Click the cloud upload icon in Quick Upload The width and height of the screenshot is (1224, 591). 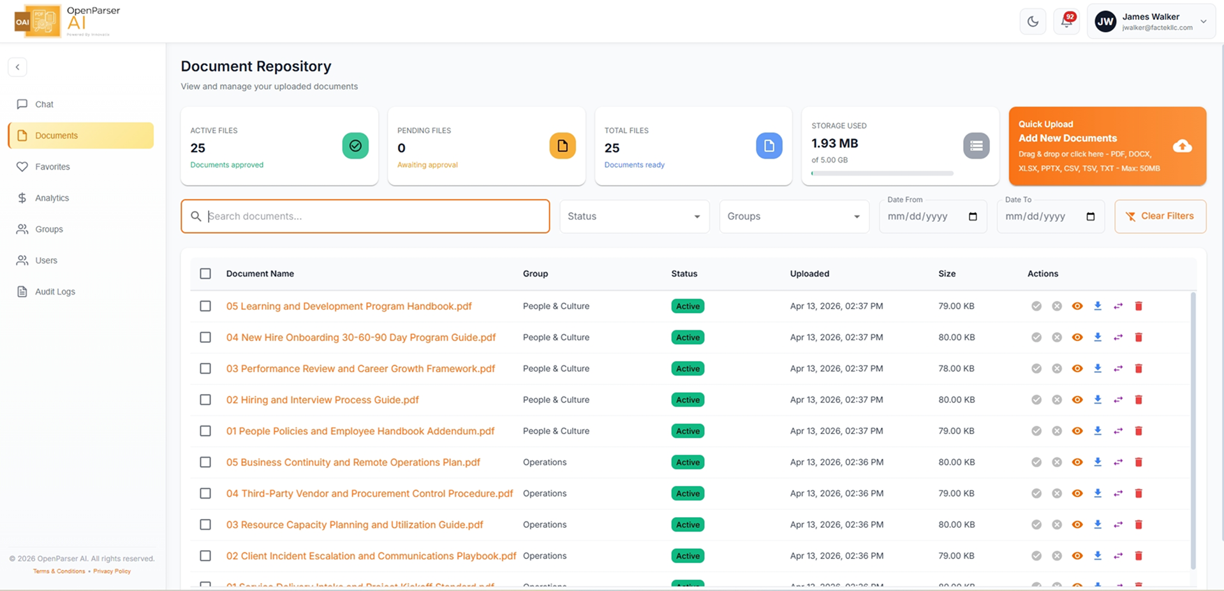click(x=1183, y=146)
